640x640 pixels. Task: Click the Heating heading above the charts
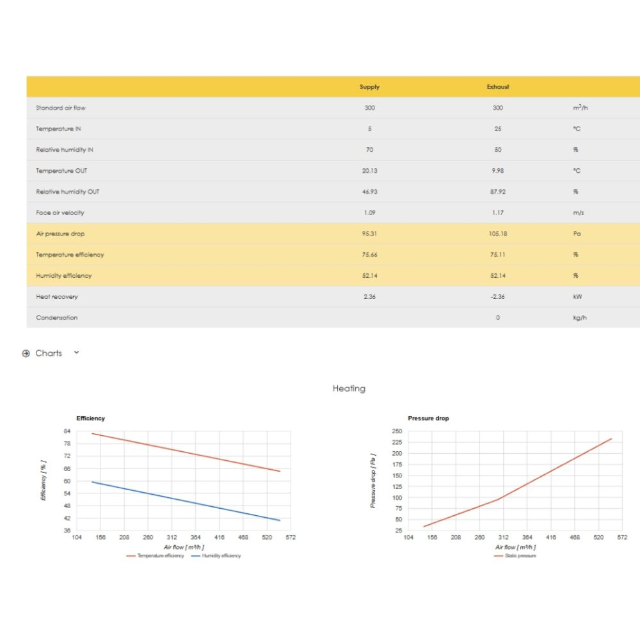pos(349,388)
